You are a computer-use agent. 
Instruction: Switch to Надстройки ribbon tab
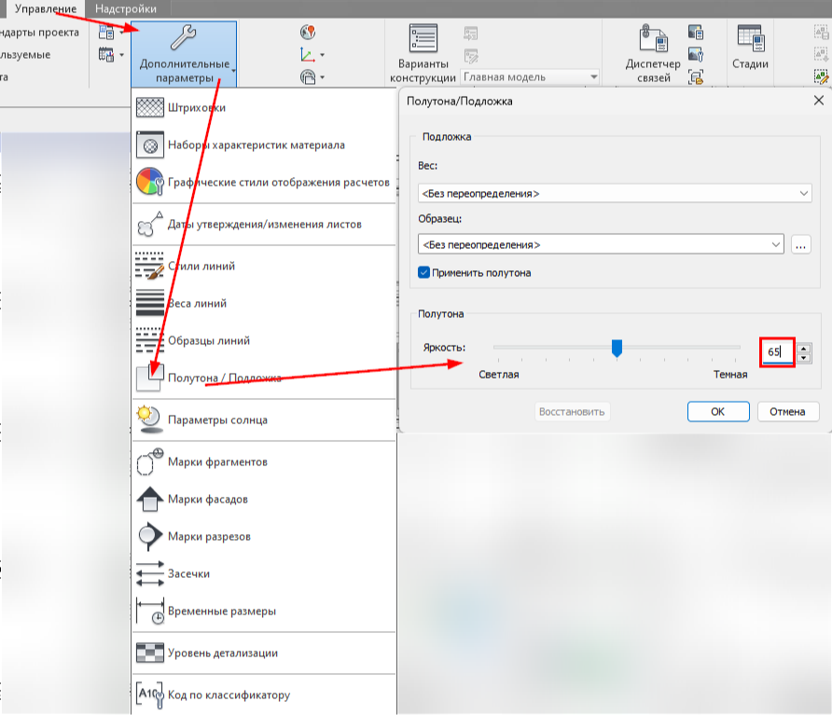(126, 9)
